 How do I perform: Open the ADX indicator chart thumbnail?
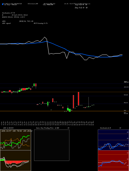[15, 140]
